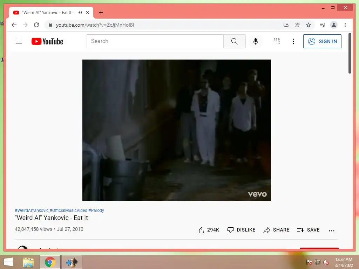The image size is (359, 269).
Task: Click the Chrome taskbar icon
Action: tap(50, 262)
